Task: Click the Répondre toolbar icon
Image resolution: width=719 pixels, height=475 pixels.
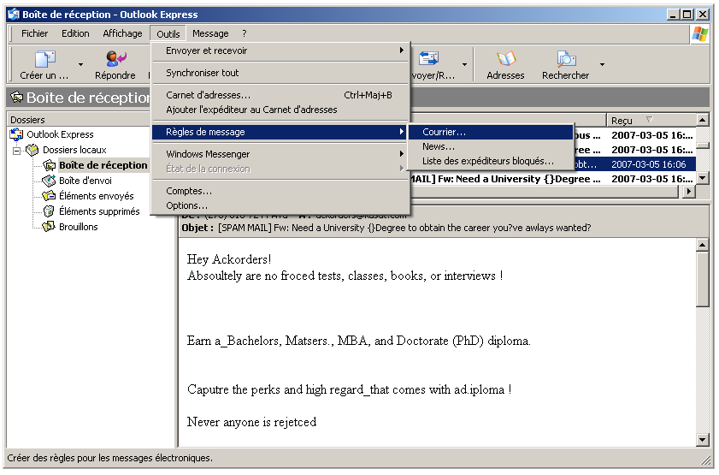Action: click(x=115, y=59)
